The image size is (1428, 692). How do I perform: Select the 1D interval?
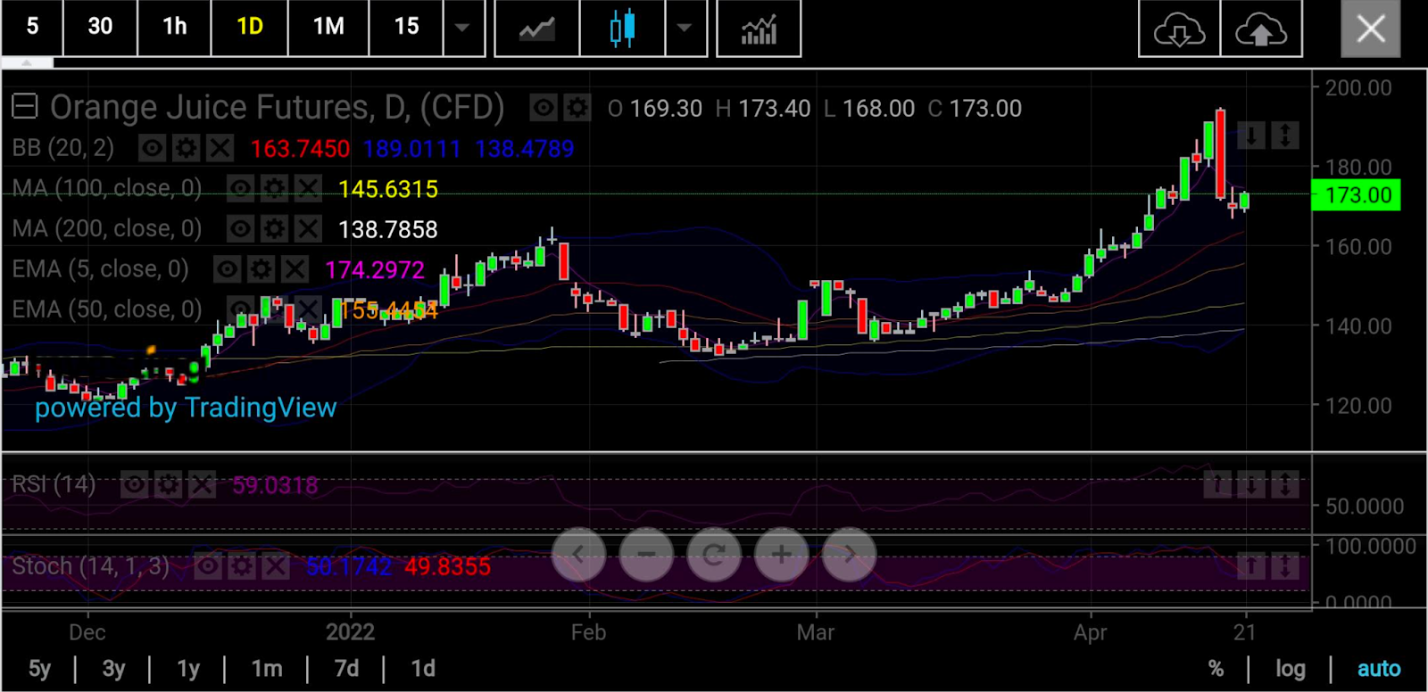[250, 27]
